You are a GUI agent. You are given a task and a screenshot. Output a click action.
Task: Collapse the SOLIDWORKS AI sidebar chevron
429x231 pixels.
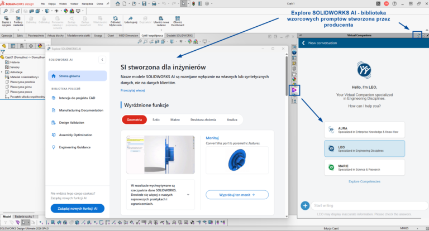pyautogui.click(x=102, y=60)
